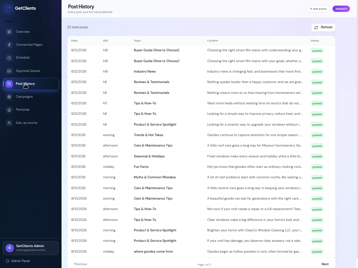Click the Topic column header
This screenshot has width=358, height=268.
coord(137,40)
